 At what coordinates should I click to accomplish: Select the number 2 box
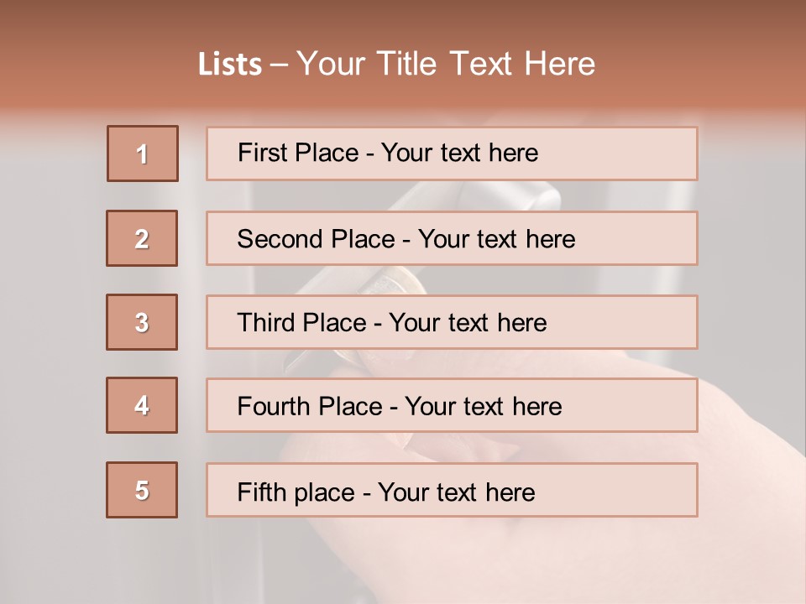tap(142, 238)
